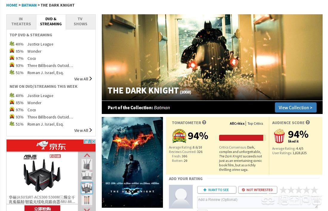Click the 广告 ad label icon

pyautogui.click(x=88, y=141)
